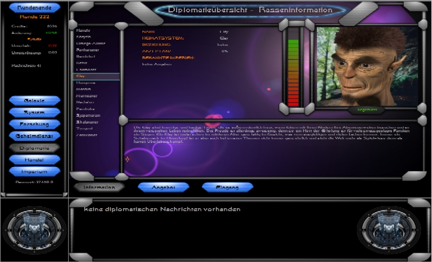Image resolution: width=432 pixels, height=262 pixels.
Task: Open the Galaxie view
Action: 34,100
